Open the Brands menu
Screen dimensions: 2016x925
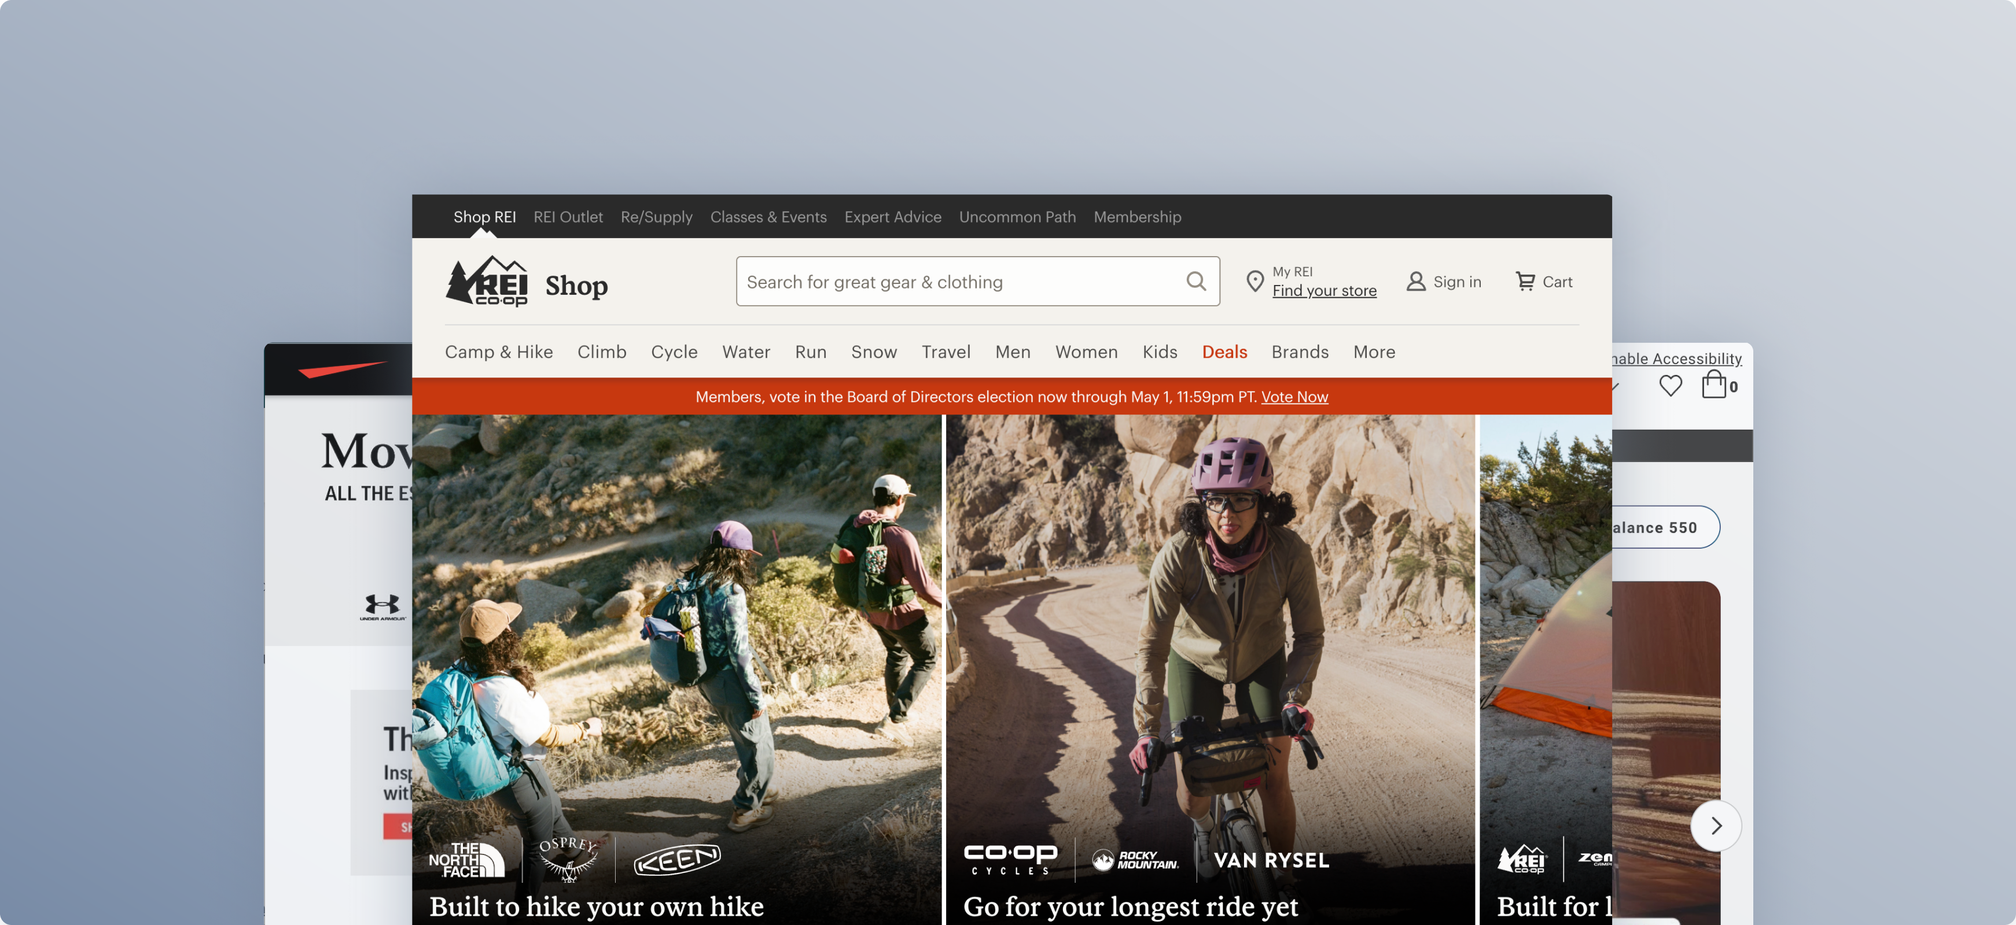point(1299,352)
